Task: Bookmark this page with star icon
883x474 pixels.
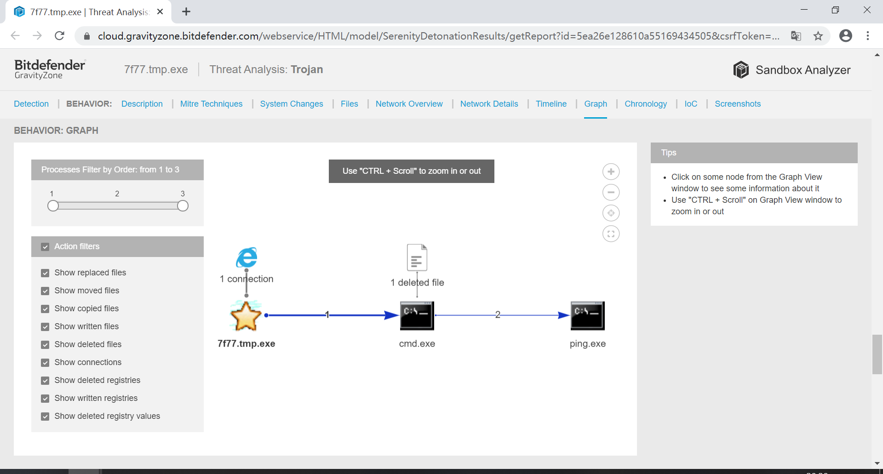Action: click(818, 36)
